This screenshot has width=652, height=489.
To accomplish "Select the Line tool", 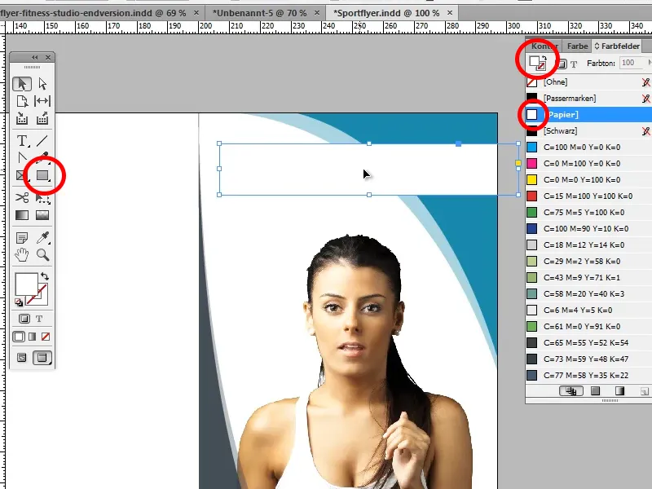I will click(x=42, y=141).
